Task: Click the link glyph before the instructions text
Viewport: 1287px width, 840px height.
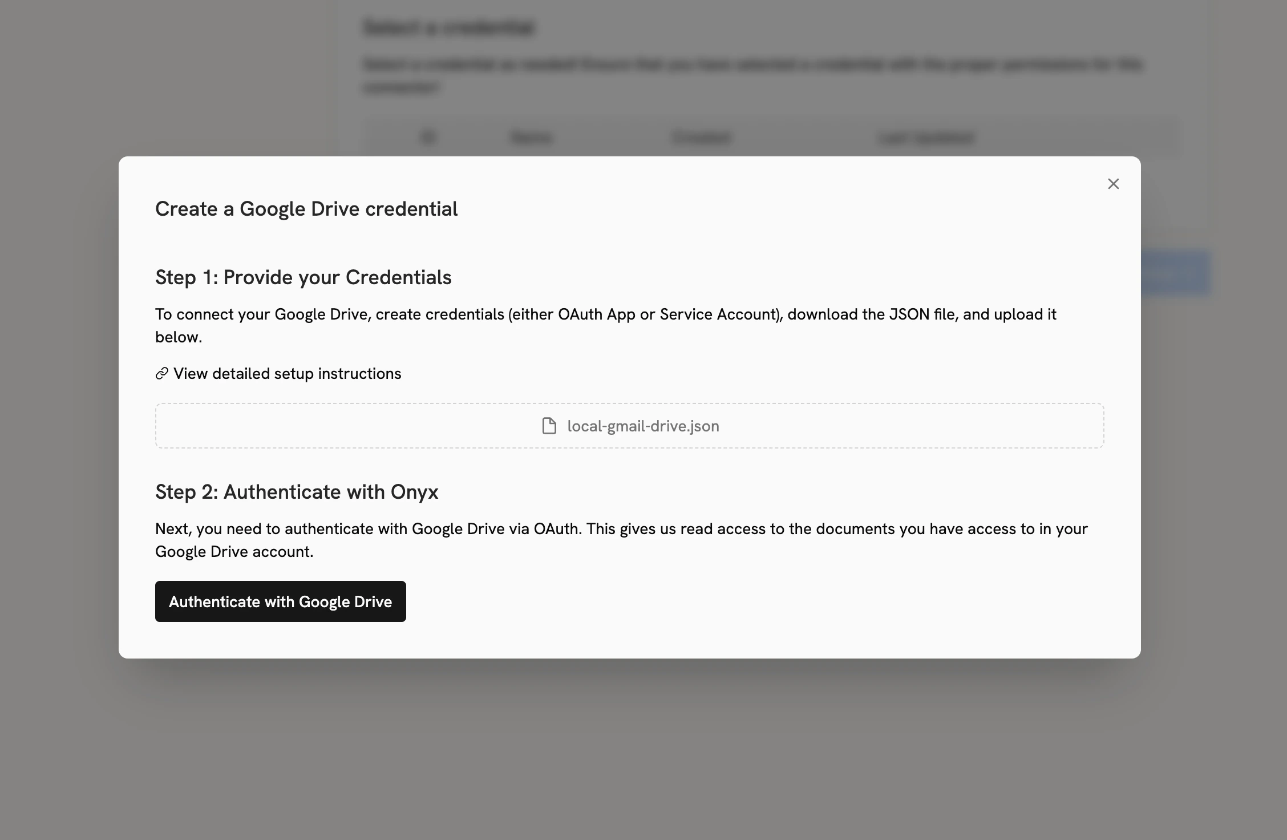Action: (161, 373)
